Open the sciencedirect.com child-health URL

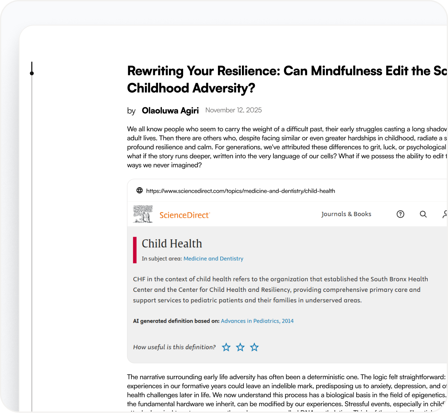coord(240,191)
